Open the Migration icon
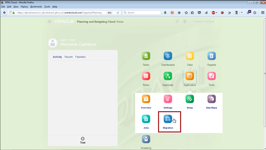 pyautogui.click(x=168, y=119)
